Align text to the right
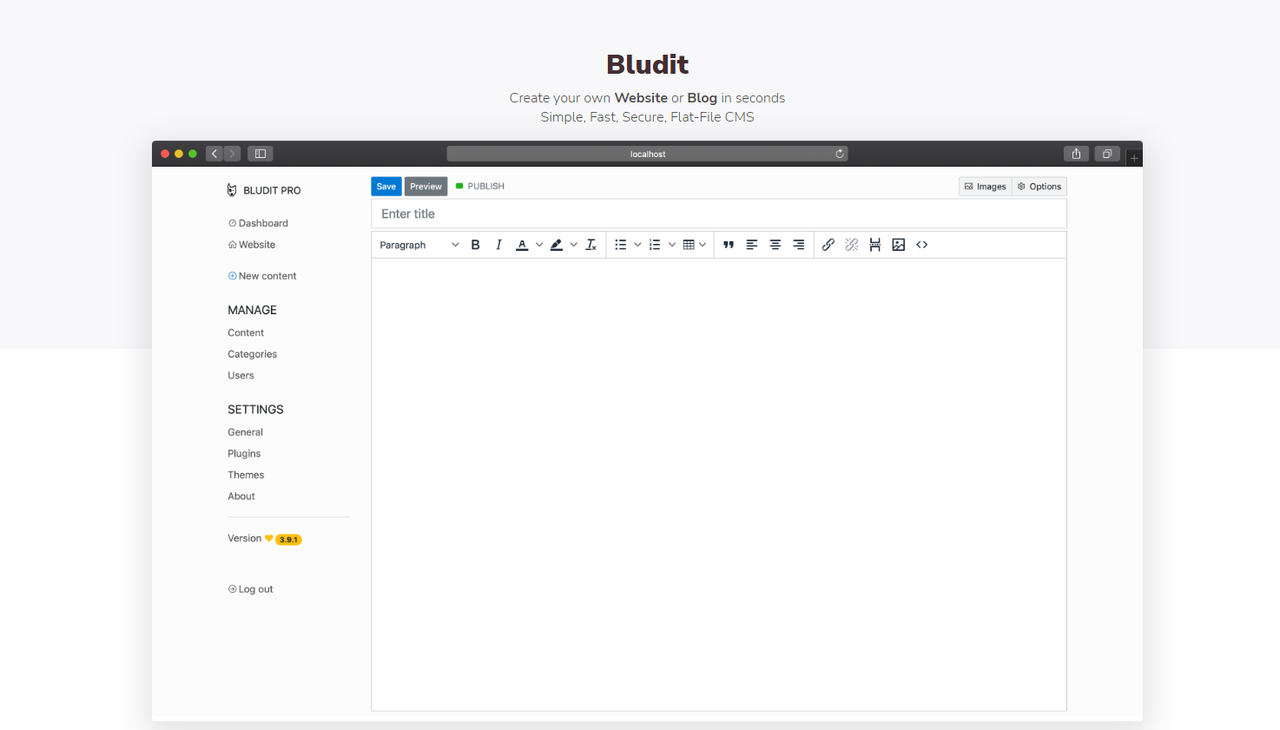Image resolution: width=1280 pixels, height=730 pixels. pyautogui.click(x=799, y=245)
